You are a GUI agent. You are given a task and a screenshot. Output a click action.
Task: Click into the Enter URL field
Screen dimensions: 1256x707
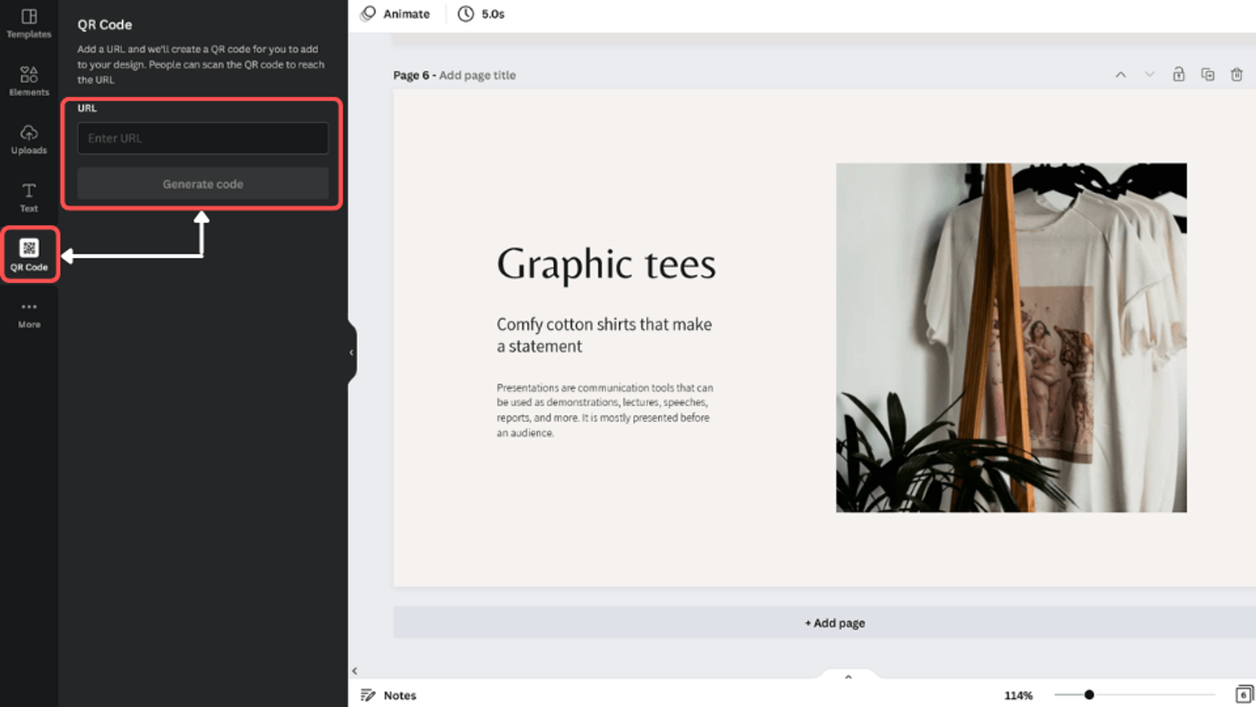203,138
